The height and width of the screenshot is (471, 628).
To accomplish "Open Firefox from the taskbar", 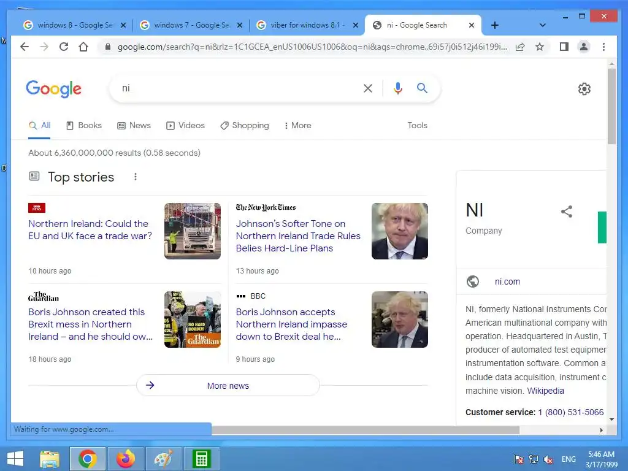I will click(125, 459).
